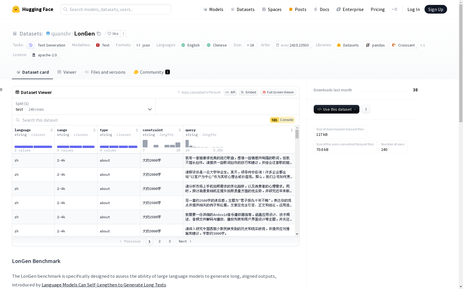
Task: Sort the query column
Action: click(x=292, y=130)
